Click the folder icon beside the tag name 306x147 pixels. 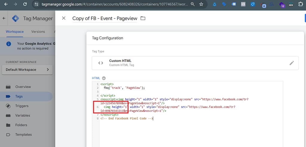coord(143,18)
